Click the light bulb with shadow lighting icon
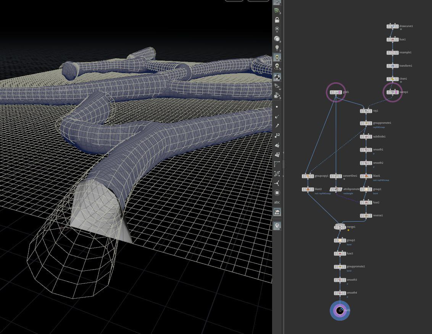This screenshot has height=334, width=432. [x=277, y=66]
